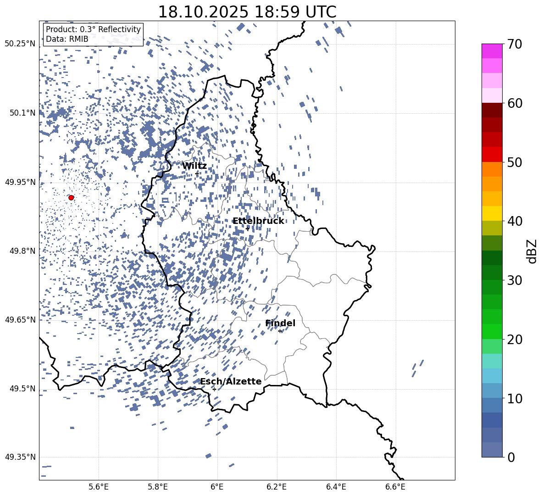Click the 49.95°N latitude label
Screen dimensions: 543x496
20,182
